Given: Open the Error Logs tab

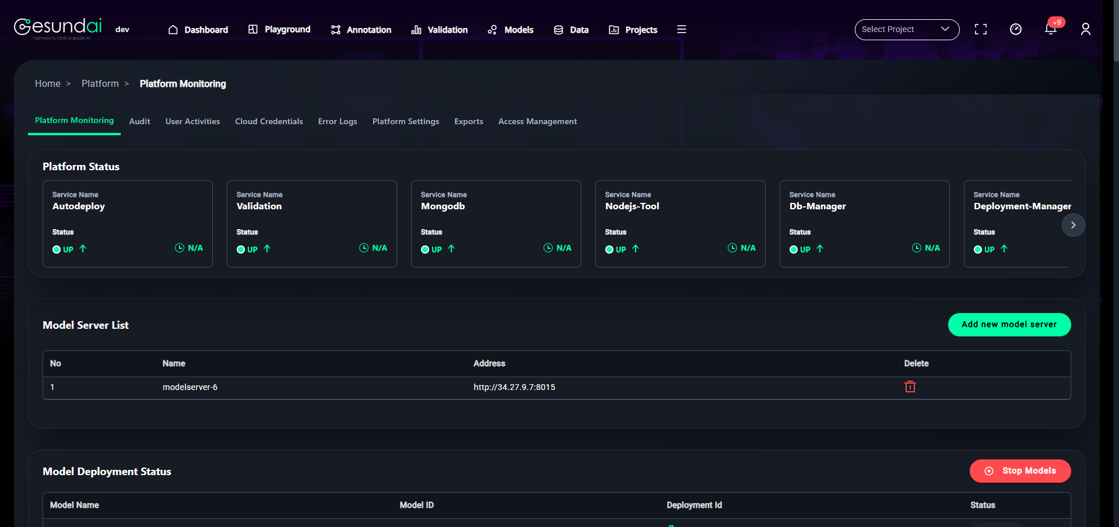Looking at the screenshot, I should [338, 121].
